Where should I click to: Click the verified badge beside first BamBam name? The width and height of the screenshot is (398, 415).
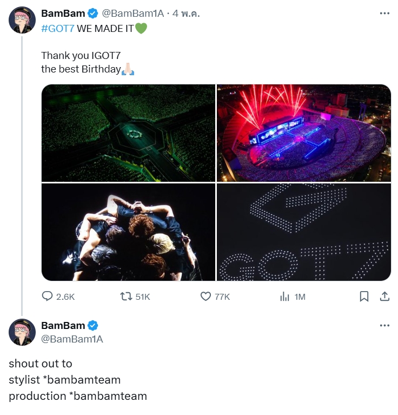tap(93, 14)
